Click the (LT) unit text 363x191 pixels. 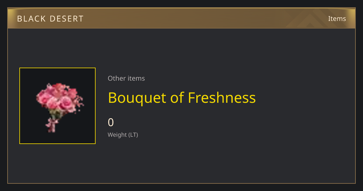coord(133,135)
